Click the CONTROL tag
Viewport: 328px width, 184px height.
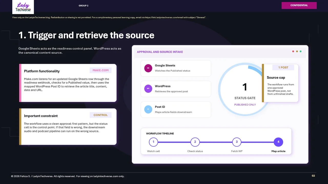100,115
